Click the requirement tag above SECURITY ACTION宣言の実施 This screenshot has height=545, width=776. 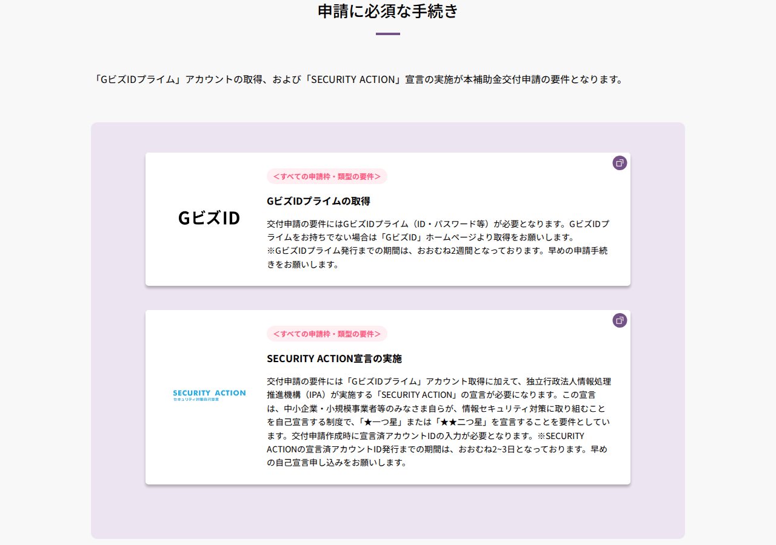327,334
